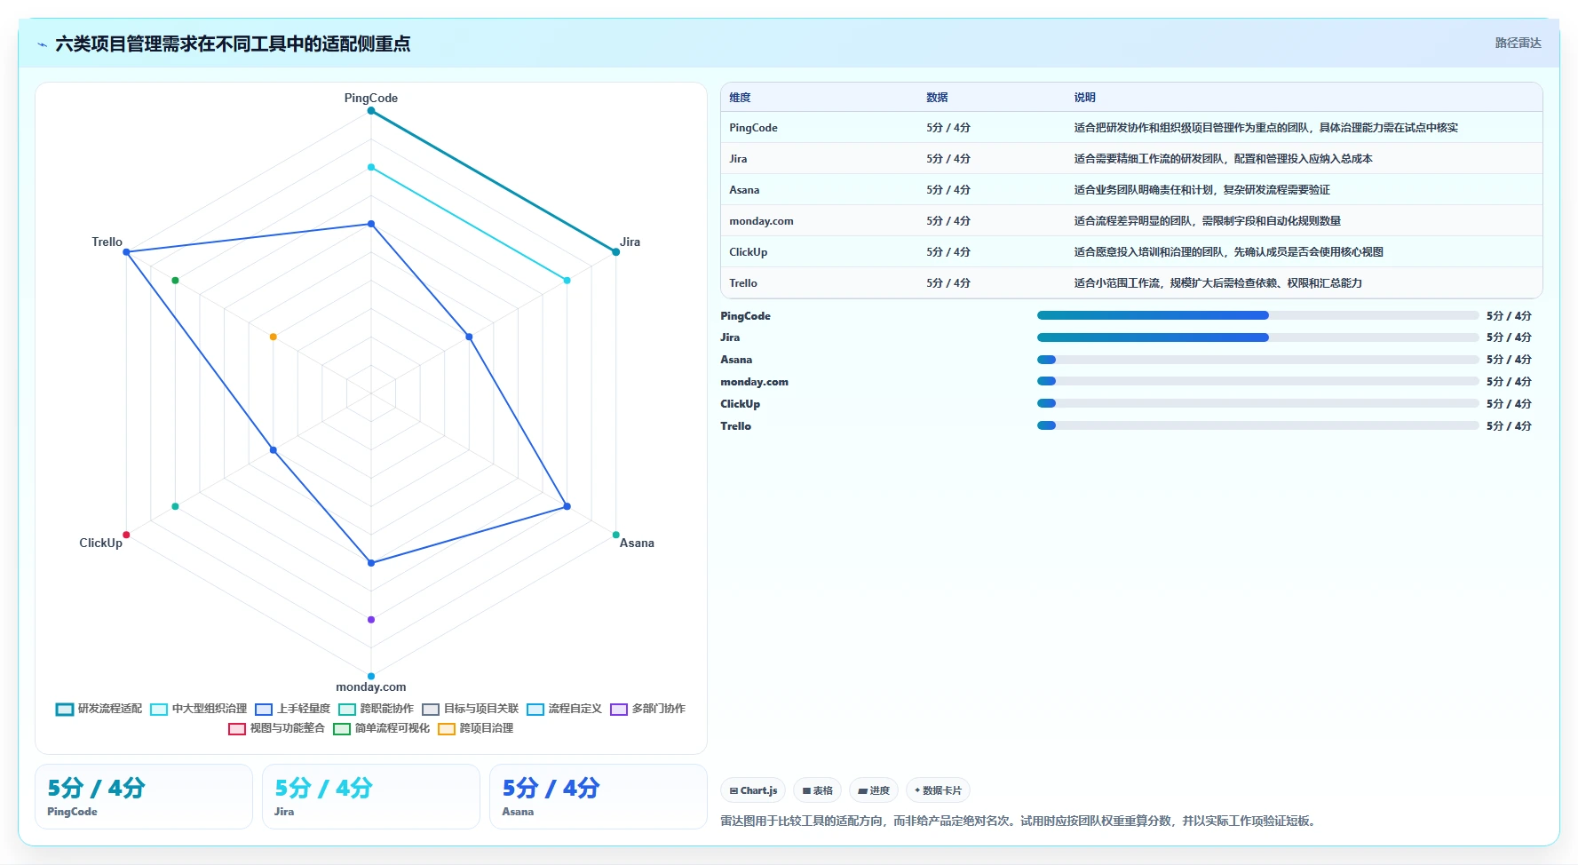Toggle the 上手轻量度 legend dataset
Screen dimensions: 1578x865
tap(292, 709)
